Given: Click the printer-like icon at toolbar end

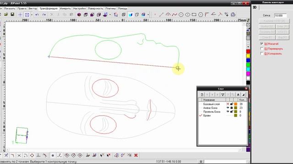Looking at the screenshot, I should (x=233, y=15).
